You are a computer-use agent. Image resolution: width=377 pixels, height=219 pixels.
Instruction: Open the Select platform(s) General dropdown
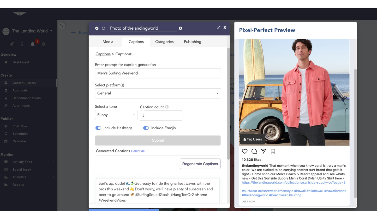pos(158,94)
